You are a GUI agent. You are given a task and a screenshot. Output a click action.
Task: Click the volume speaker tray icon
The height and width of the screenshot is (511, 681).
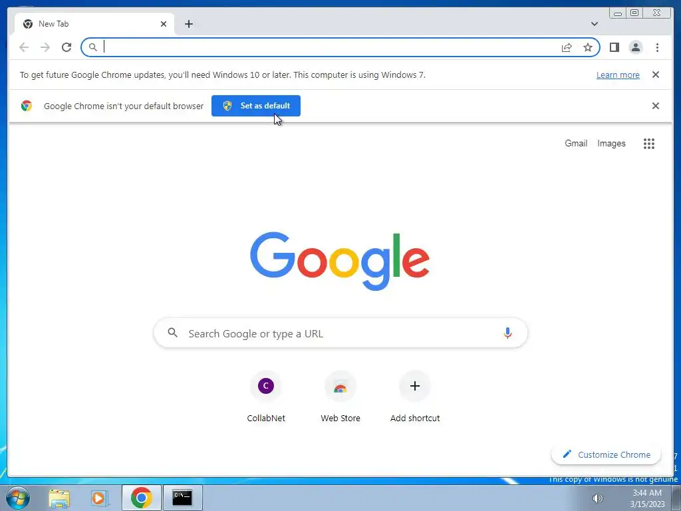click(x=598, y=498)
